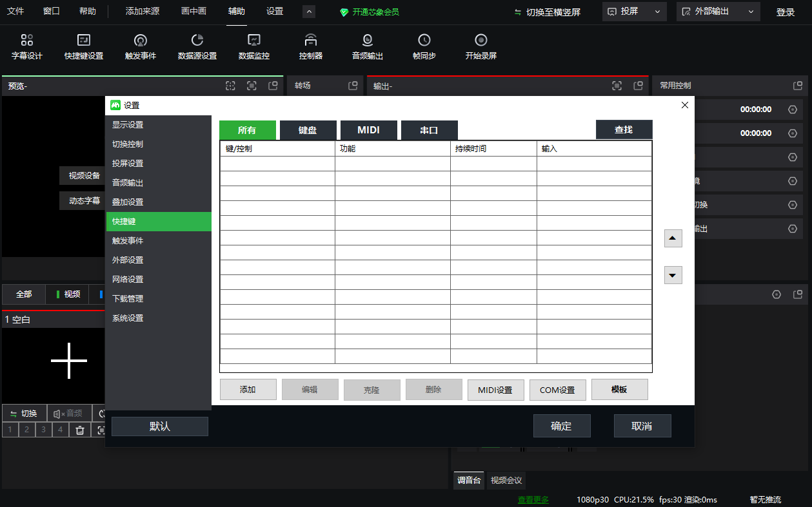Select 切换控制 in settings sidebar
This screenshot has width=812, height=507.
pyautogui.click(x=159, y=144)
